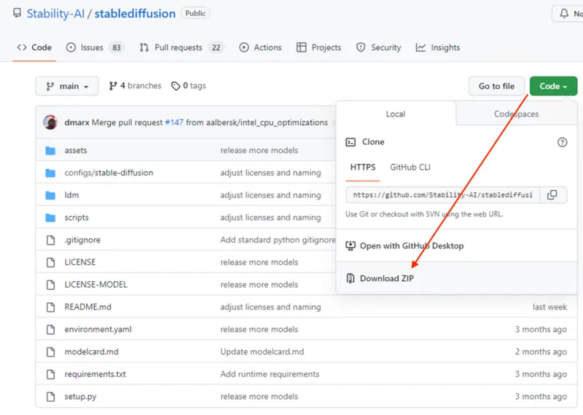Screen dimensions: 583x415
Task: Open the LICENSE file
Action: click(x=80, y=262)
